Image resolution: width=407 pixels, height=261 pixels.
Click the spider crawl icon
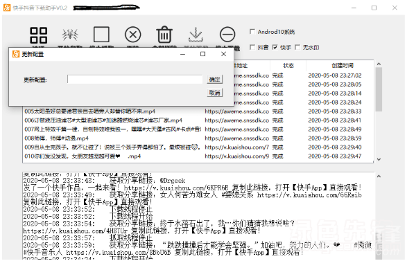pos(70,35)
